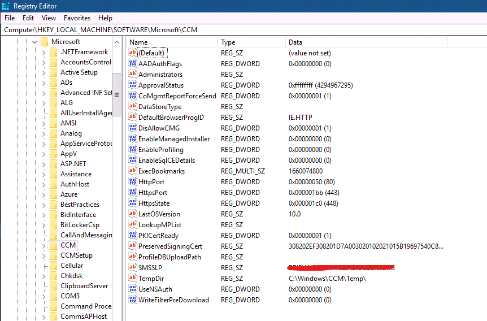Click the ExecBookmarks multi-string icon

[x=133, y=171]
